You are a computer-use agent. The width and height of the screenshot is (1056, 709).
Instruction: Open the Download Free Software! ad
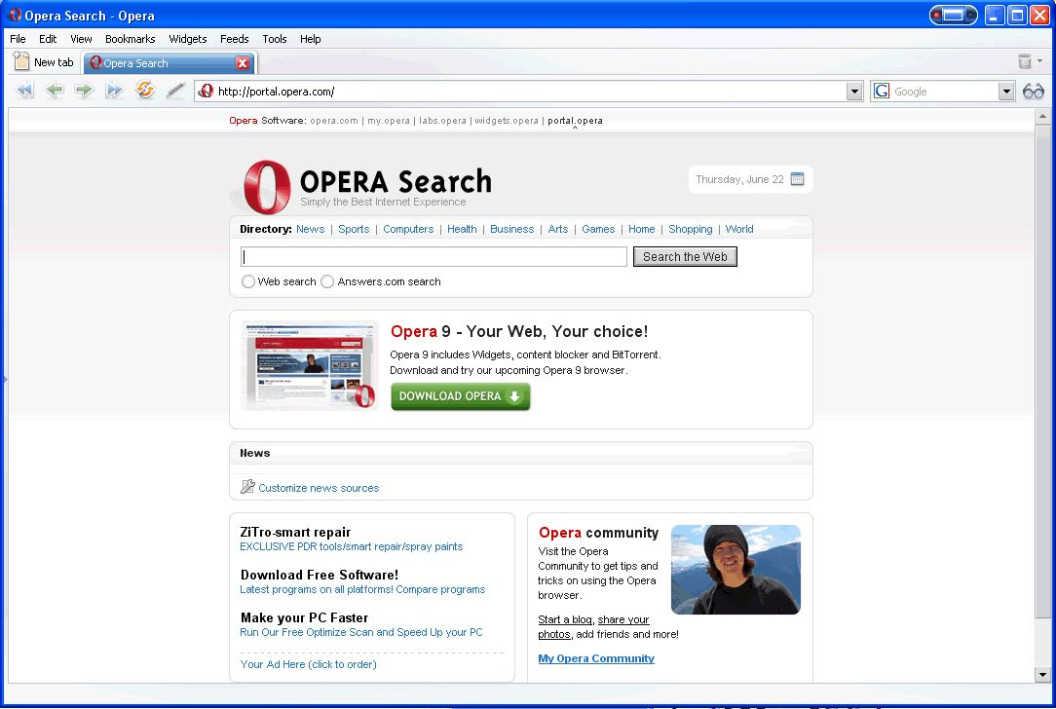(x=320, y=575)
